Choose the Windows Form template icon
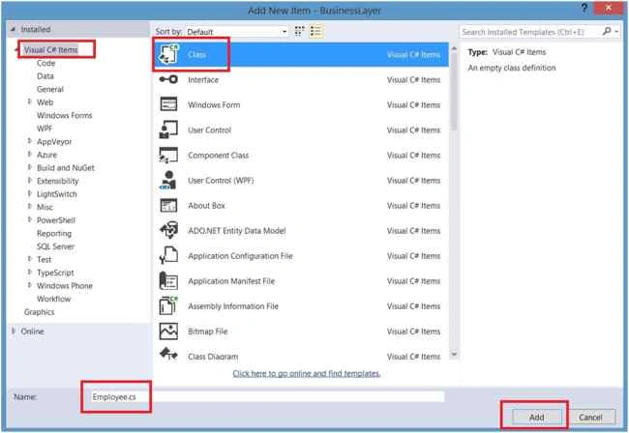Screen dimensions: 629x433 click(168, 104)
